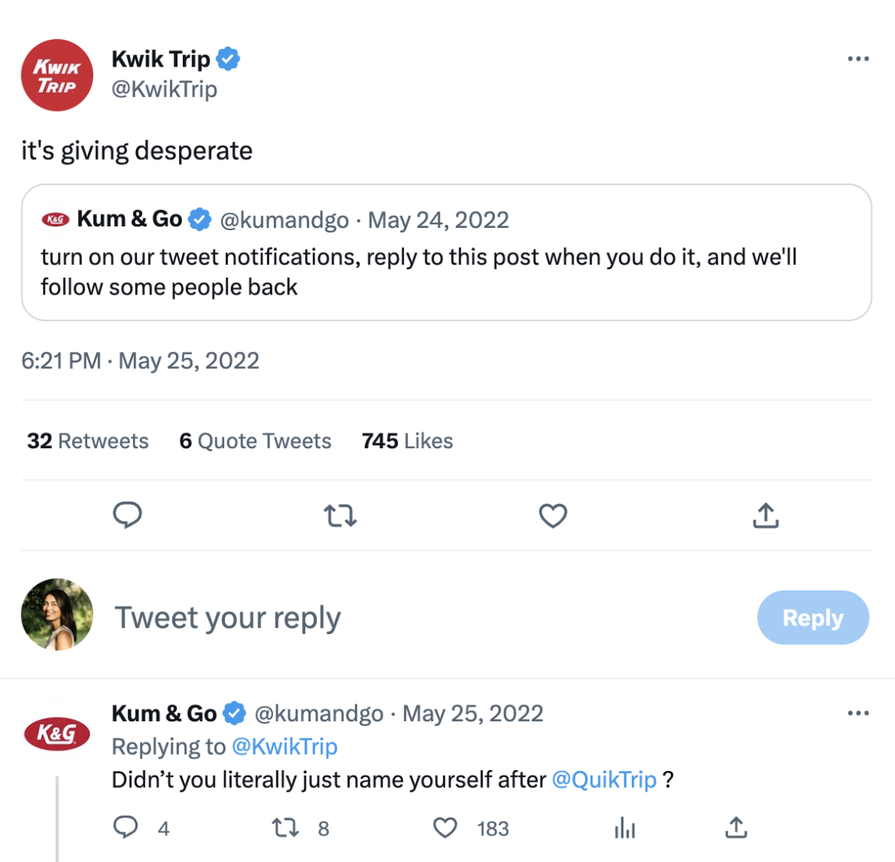Click the retweet icon on Kum & Go's reply
Viewport: 895px width, 862px height.
click(285, 828)
